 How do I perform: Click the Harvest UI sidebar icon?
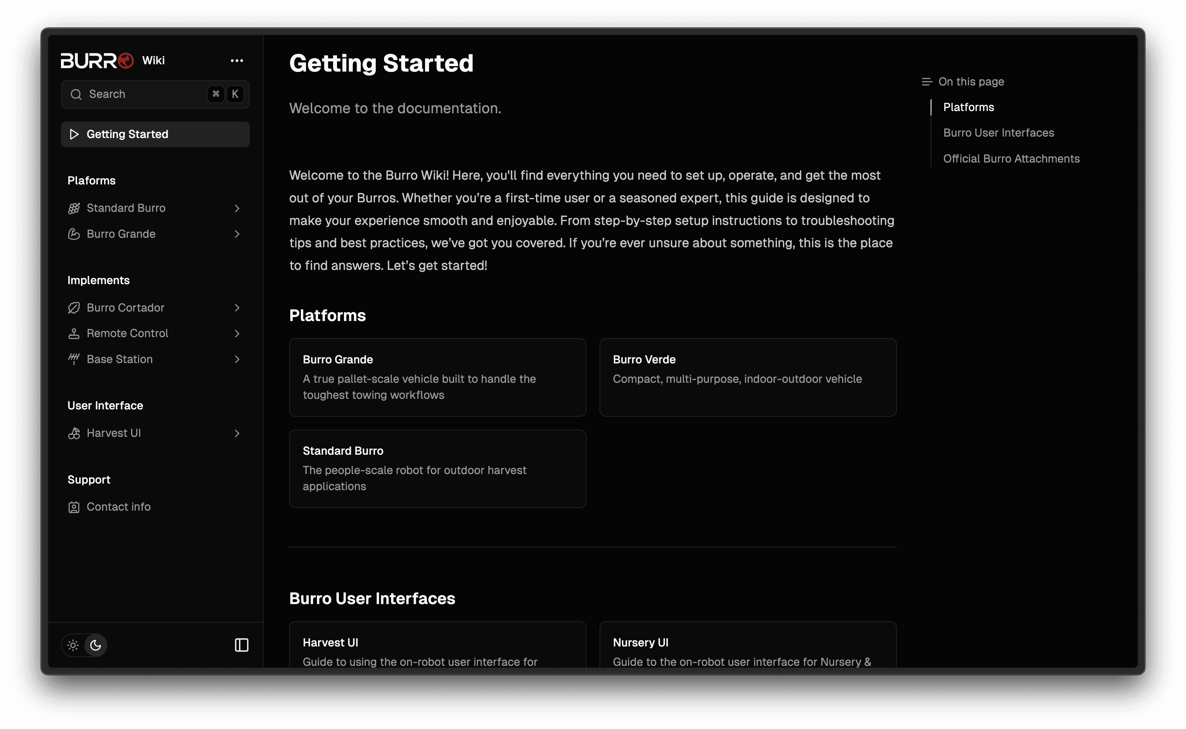point(74,432)
